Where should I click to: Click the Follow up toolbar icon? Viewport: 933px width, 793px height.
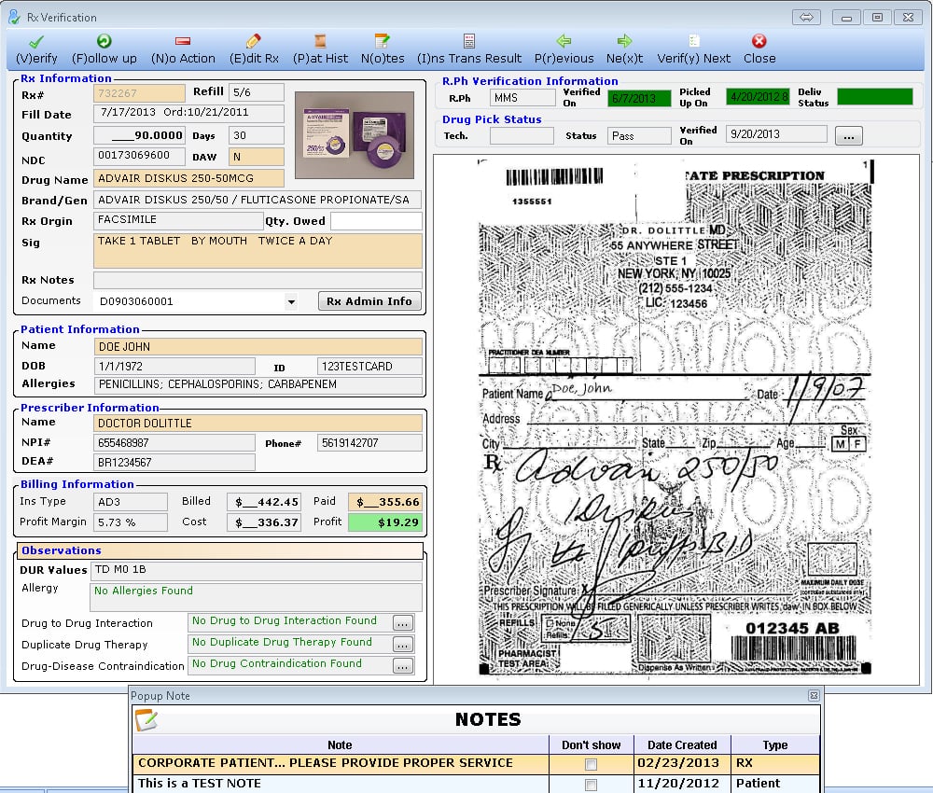point(104,42)
